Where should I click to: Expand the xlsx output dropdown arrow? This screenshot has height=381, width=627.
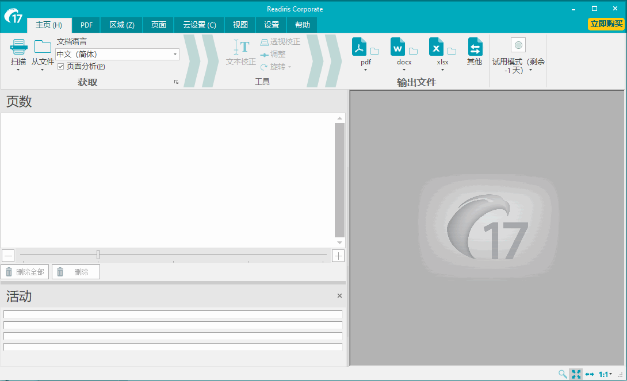pyautogui.click(x=442, y=70)
